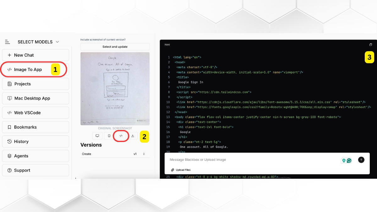This screenshot has width=377, height=212.
Task: Click the googleapis Roboto font link line
Action: (x=274, y=107)
